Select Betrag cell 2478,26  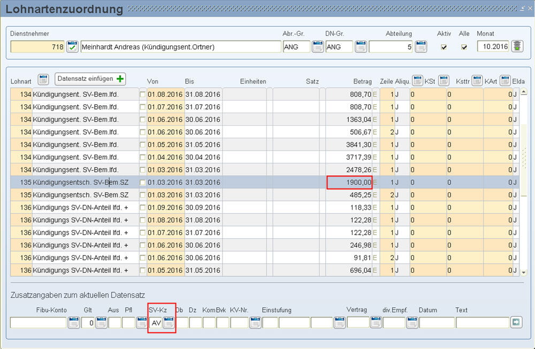[x=349, y=170]
